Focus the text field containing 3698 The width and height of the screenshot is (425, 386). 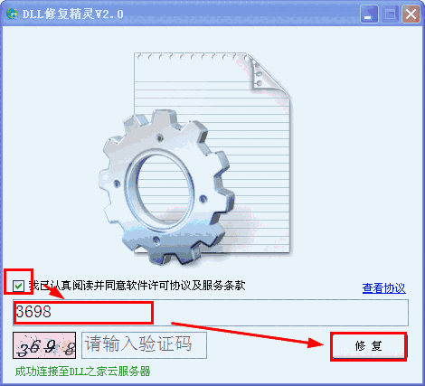click(211, 313)
